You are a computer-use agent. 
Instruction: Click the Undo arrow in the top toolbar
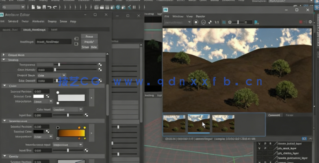pyautogui.click(x=49, y=7)
